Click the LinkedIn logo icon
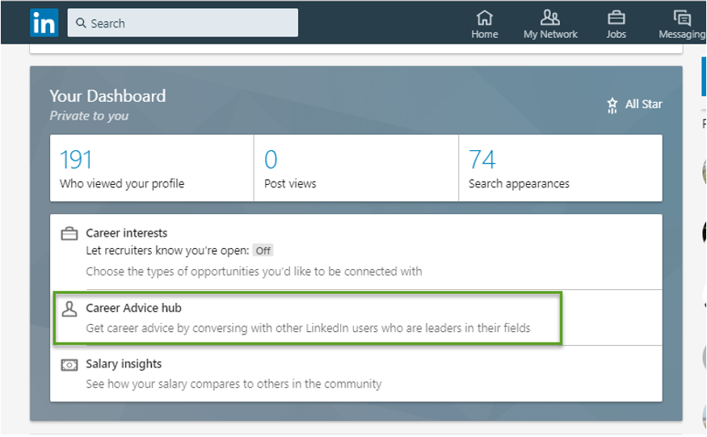Image resolution: width=707 pixels, height=437 pixels. [x=44, y=23]
